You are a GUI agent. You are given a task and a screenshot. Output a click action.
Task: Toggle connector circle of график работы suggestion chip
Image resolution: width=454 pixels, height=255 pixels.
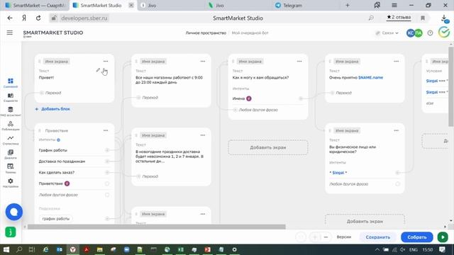(x=107, y=219)
